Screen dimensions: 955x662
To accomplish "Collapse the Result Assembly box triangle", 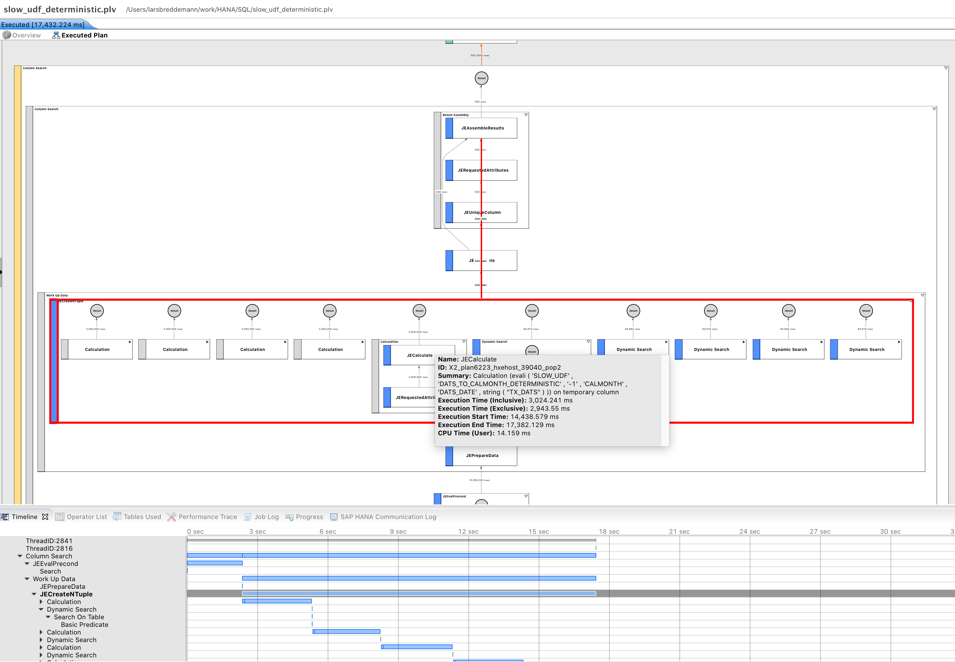I will click(x=526, y=115).
